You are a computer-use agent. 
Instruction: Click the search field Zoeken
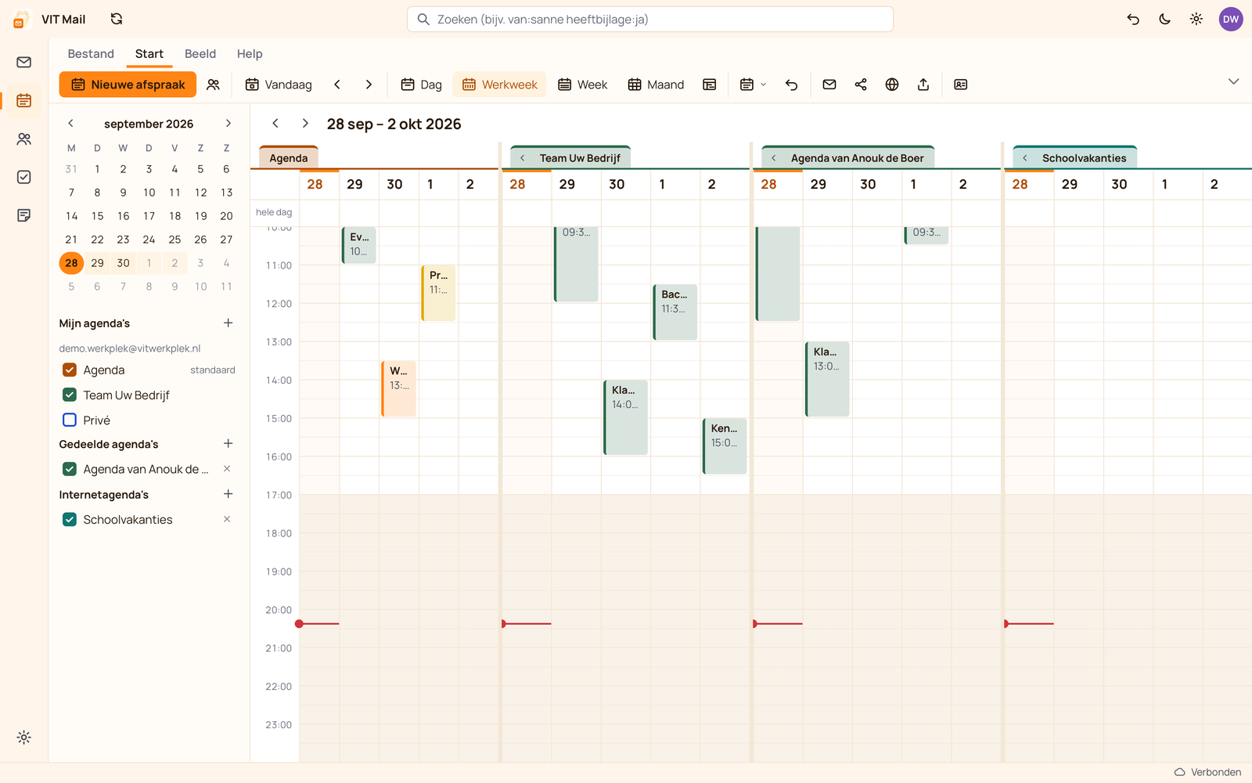click(x=650, y=19)
